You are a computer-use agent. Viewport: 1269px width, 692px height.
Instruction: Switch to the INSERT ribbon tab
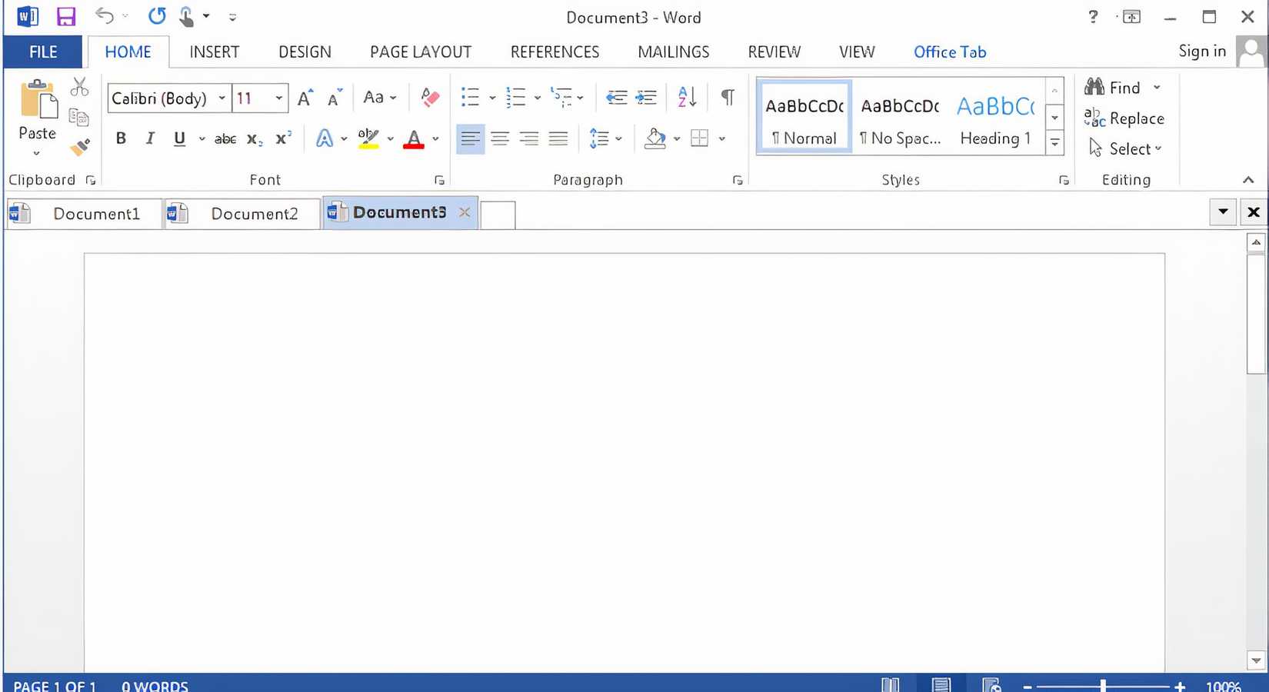click(214, 52)
